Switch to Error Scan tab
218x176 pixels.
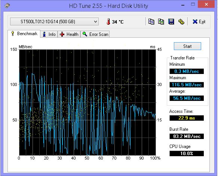pos(95,34)
